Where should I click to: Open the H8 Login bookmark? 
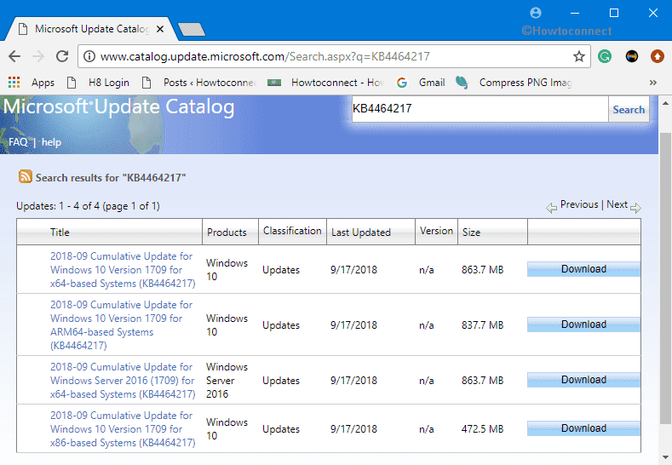(98, 83)
